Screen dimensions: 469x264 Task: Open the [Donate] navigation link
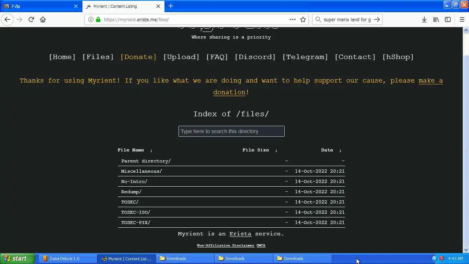[139, 57]
